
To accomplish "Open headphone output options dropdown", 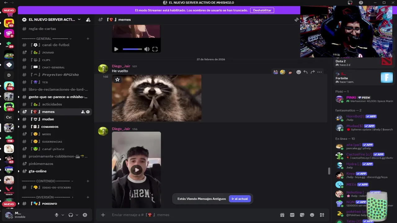I will click(77, 215).
